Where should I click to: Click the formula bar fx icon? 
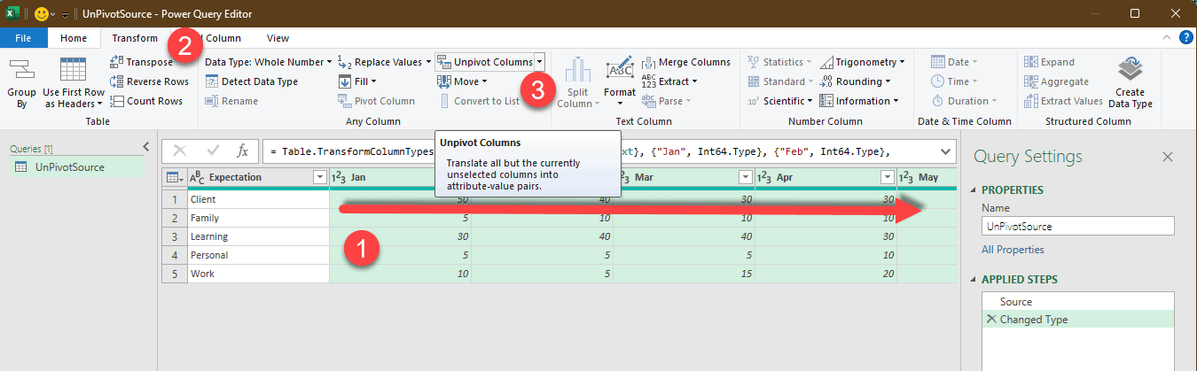pos(242,151)
